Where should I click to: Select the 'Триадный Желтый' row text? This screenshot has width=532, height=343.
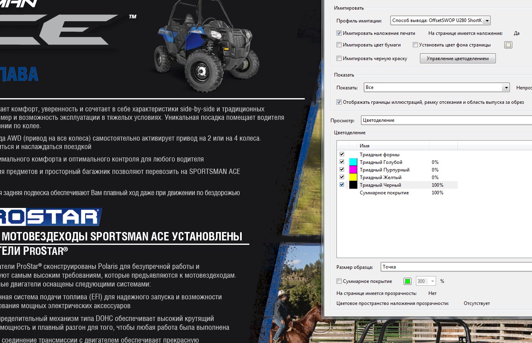point(380,178)
